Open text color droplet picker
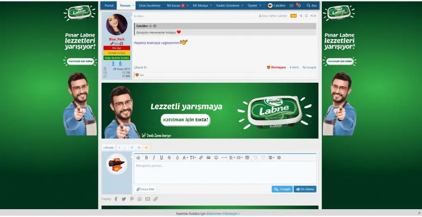This screenshot has height=217, width=422. [x=177, y=158]
